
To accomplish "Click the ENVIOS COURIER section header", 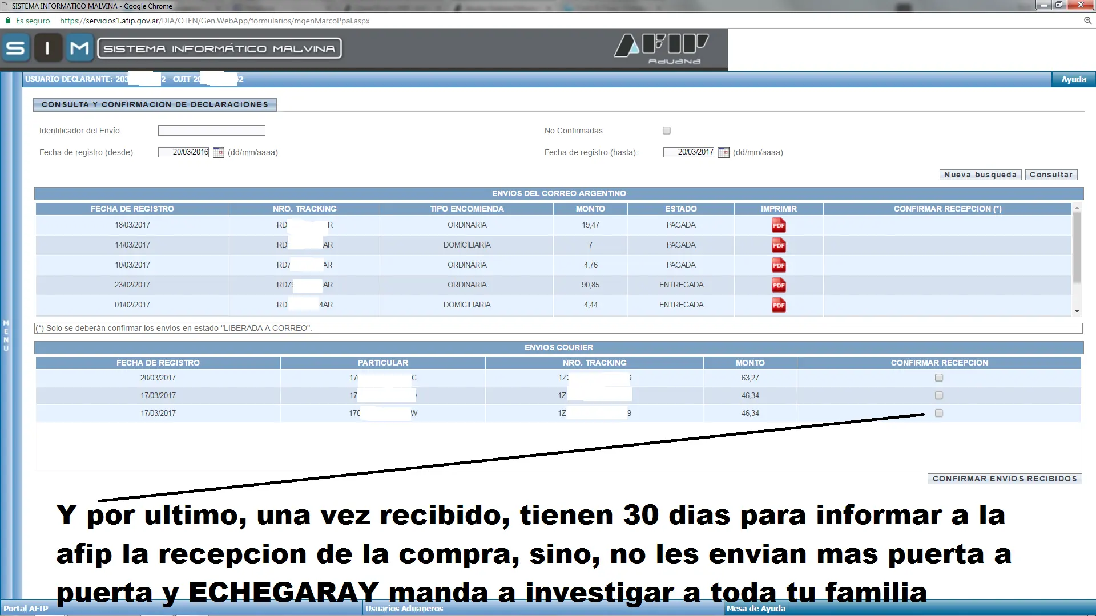I will point(559,347).
